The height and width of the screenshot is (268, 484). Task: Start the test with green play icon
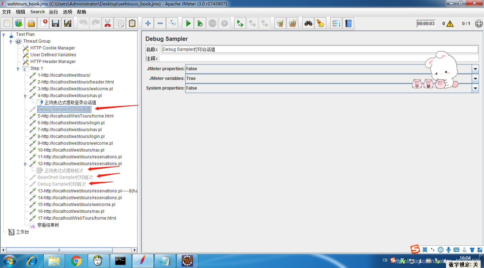click(x=188, y=24)
